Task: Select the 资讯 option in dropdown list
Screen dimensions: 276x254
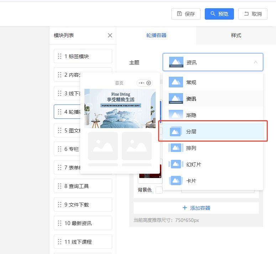Action: coord(212,99)
